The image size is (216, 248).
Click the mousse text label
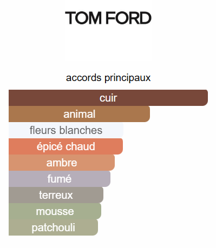(x=55, y=212)
